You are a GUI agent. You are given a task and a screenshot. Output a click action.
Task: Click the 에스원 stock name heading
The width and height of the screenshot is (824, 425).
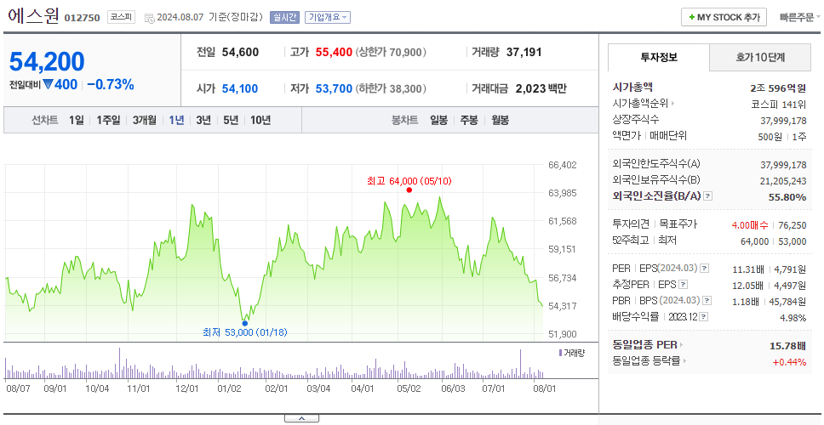click(x=34, y=16)
